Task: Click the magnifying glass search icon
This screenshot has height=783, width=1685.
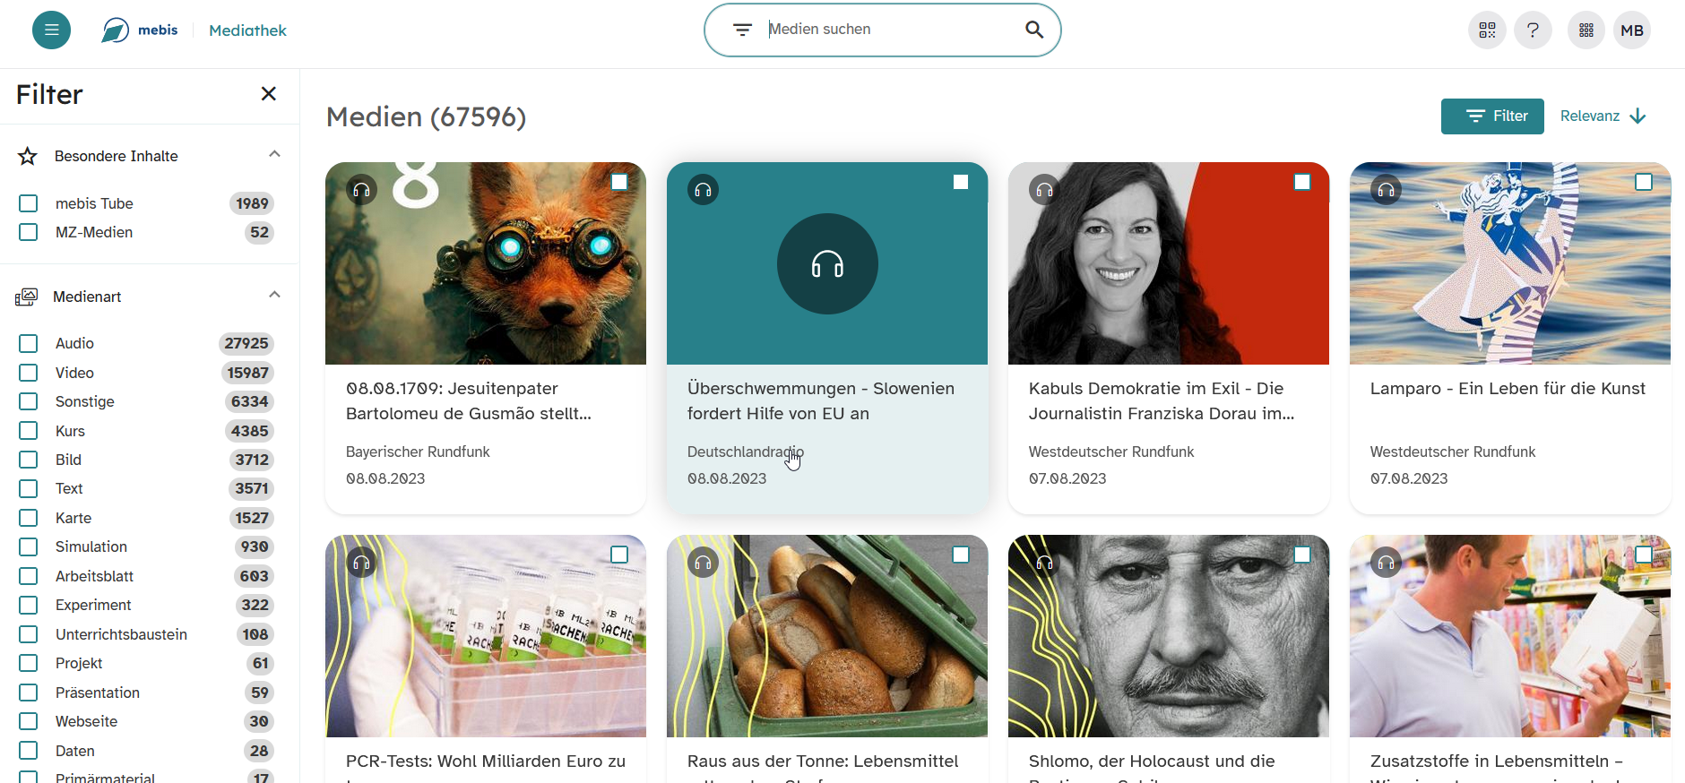Action: point(1033,30)
